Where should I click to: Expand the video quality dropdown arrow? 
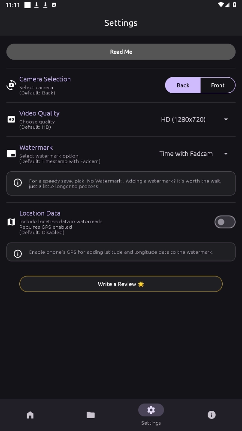226,120
